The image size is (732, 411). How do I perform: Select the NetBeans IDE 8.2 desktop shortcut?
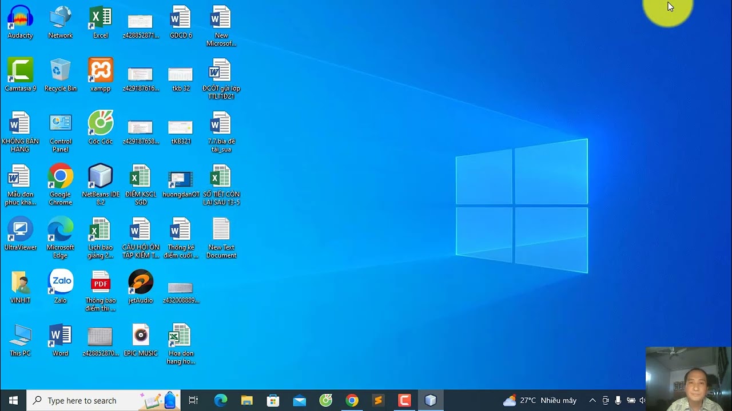(100, 186)
